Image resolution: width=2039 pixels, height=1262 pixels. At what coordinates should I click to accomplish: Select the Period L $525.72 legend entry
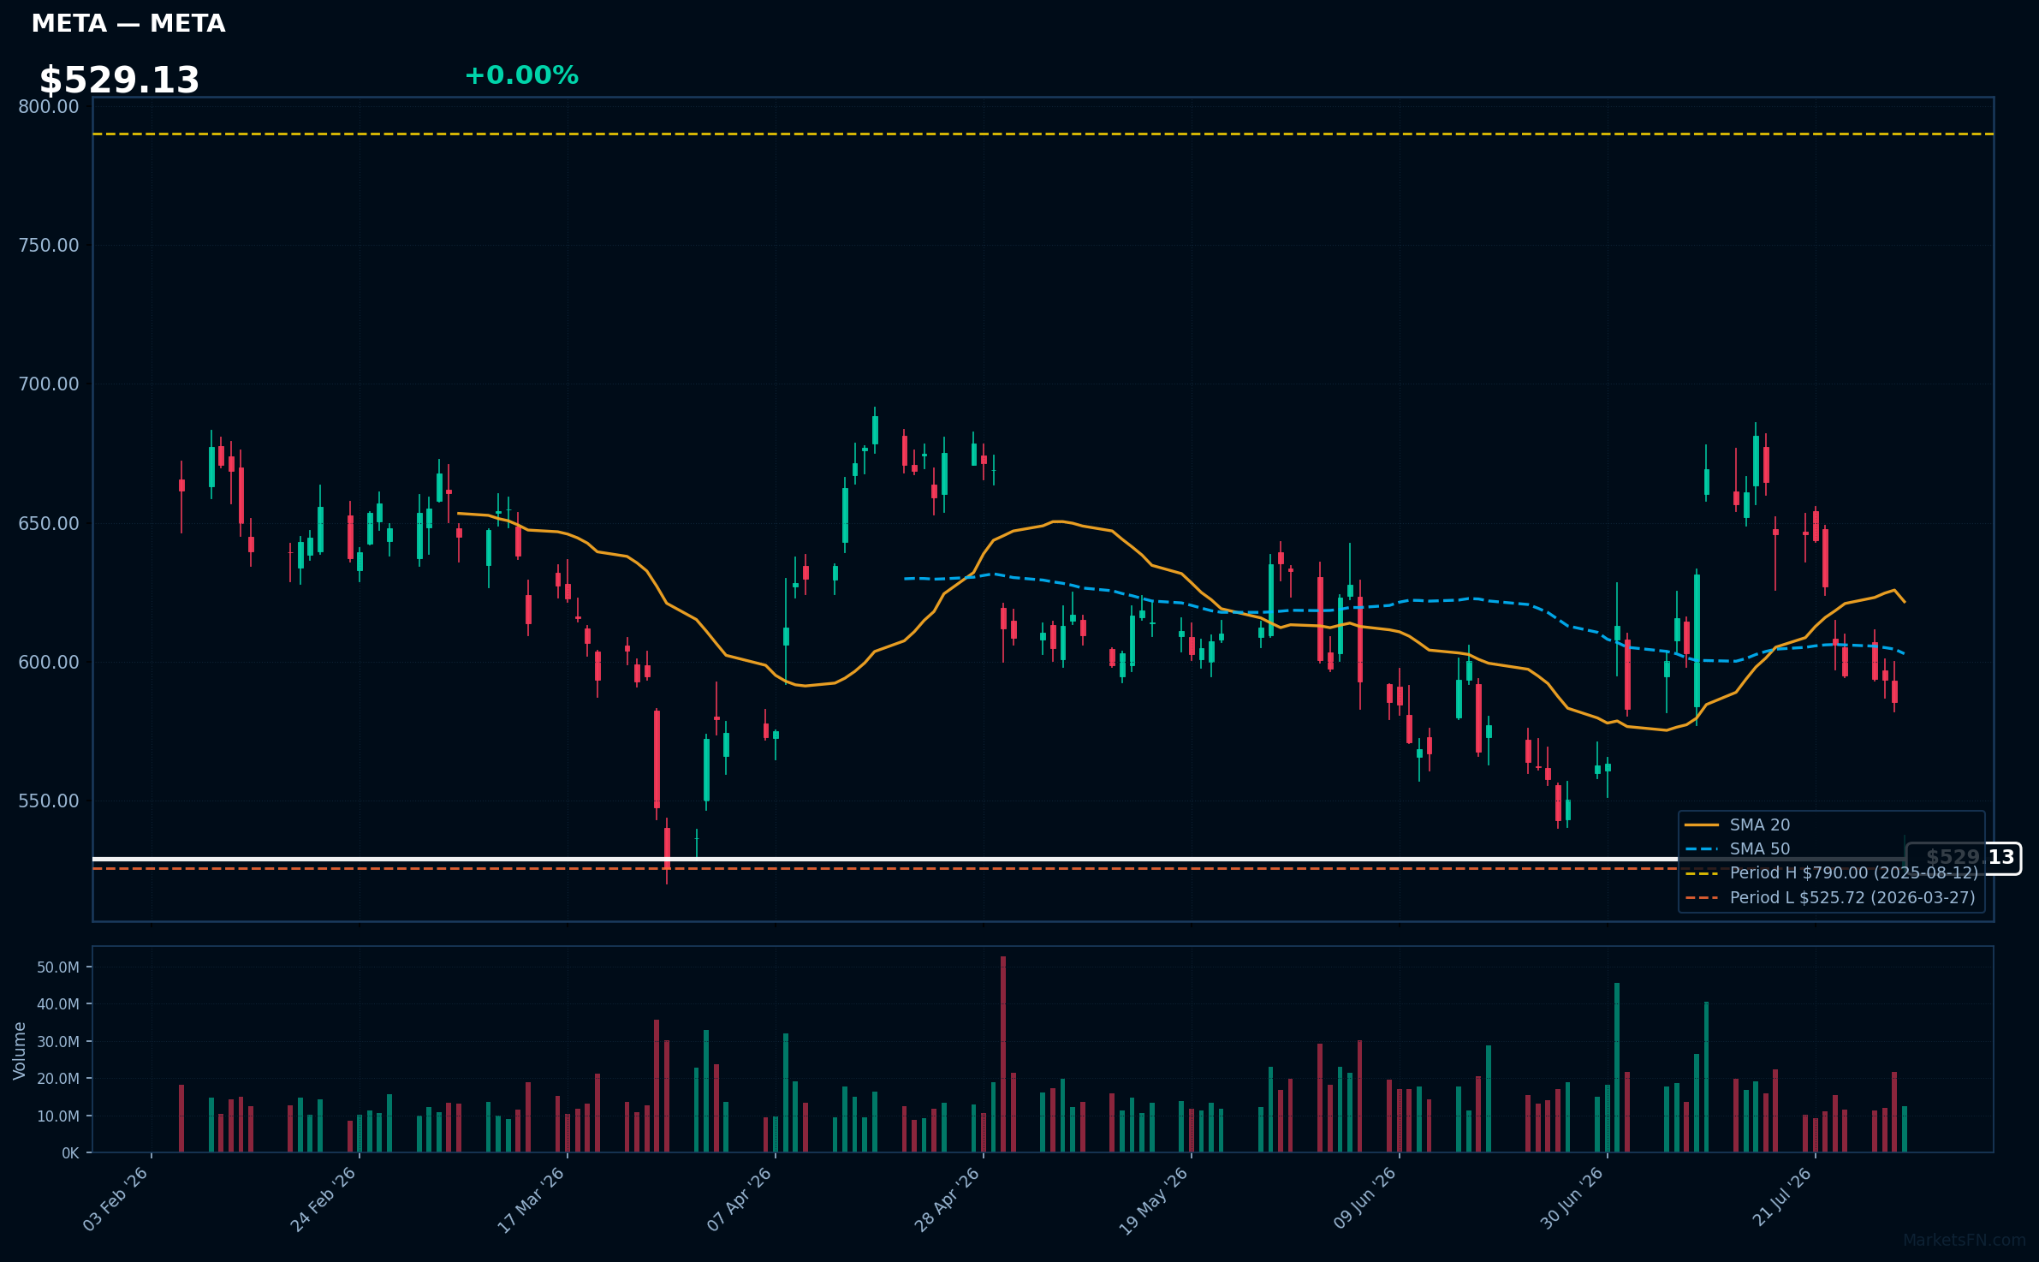(1830, 898)
